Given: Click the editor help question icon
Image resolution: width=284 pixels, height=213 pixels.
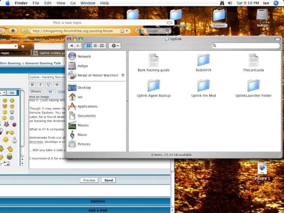Looking at the screenshot, I should pyautogui.click(x=50, y=92).
